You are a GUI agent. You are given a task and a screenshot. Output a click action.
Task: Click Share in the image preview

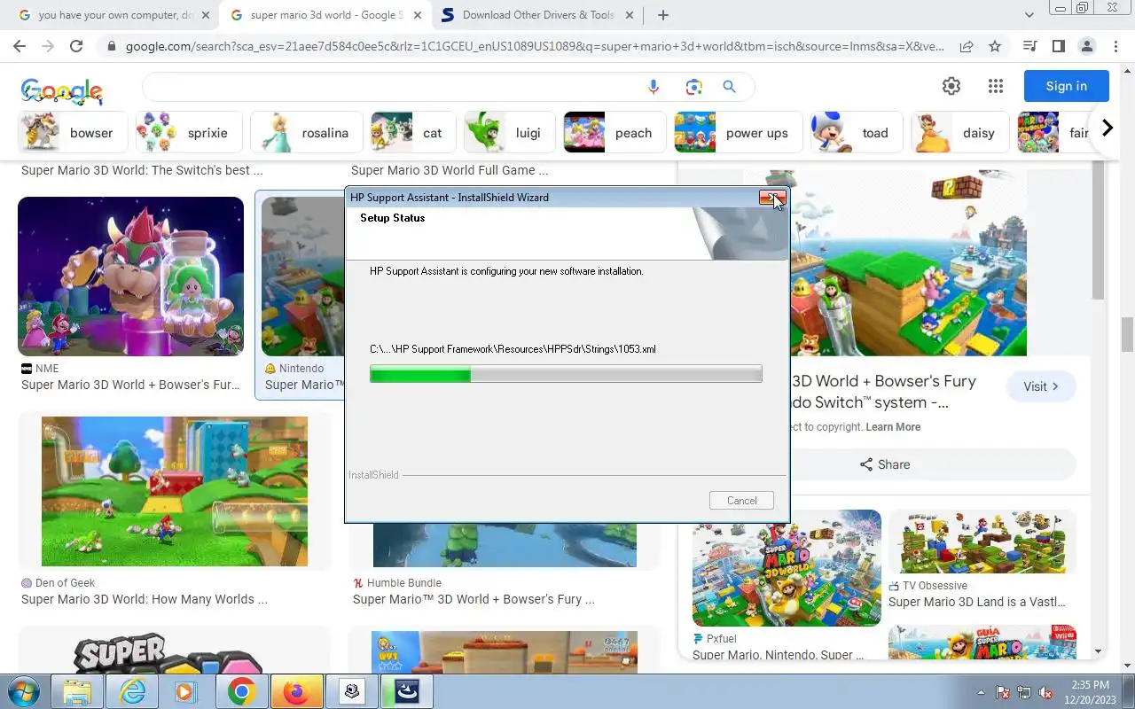click(x=884, y=464)
